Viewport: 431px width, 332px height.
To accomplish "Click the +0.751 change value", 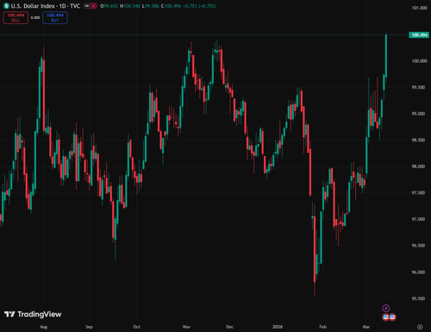I will pyautogui.click(x=190, y=6).
